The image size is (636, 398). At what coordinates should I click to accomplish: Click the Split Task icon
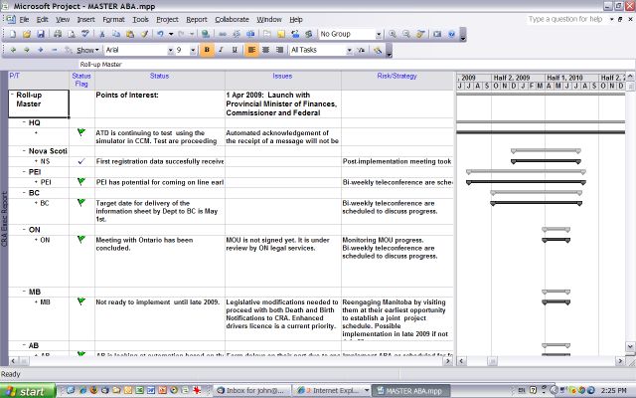click(250, 35)
